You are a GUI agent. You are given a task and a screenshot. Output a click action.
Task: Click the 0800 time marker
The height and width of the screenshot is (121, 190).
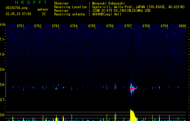(x=182, y=26)
